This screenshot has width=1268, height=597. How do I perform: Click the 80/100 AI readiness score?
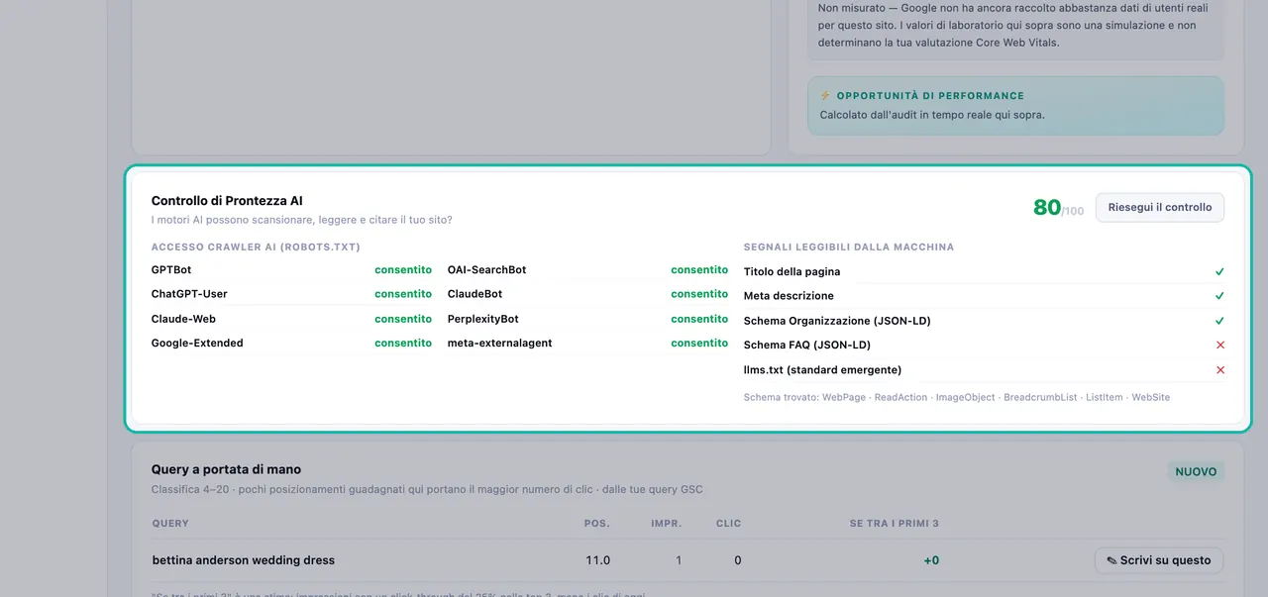click(x=1058, y=208)
